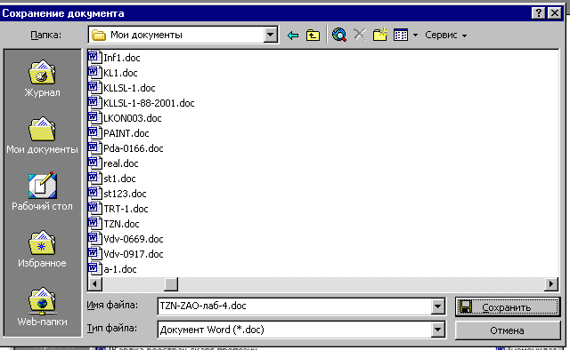Click the Word icon of a-1.doc
The image size is (570, 350).
(94, 269)
